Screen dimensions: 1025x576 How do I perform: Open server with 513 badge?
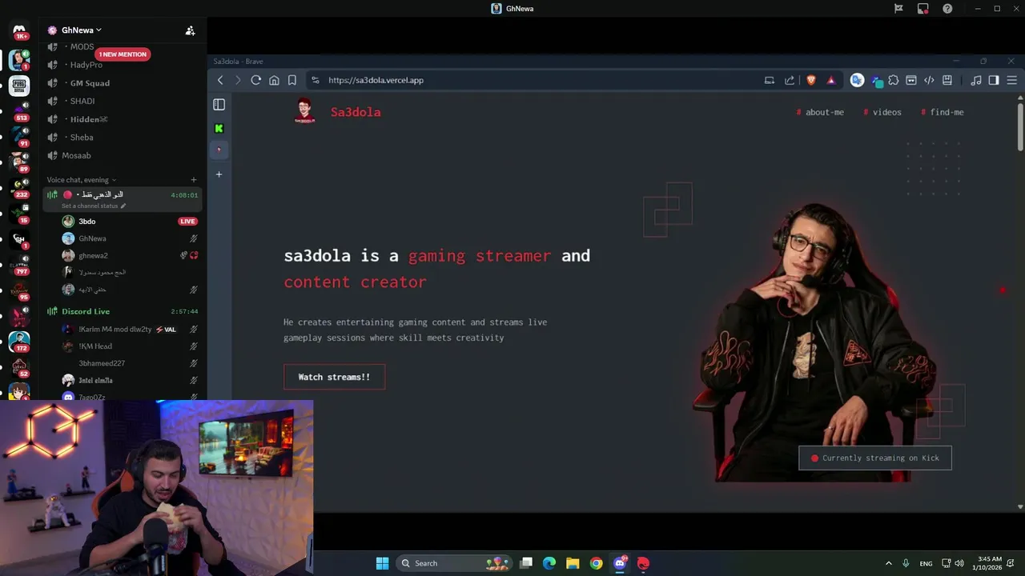click(x=19, y=110)
